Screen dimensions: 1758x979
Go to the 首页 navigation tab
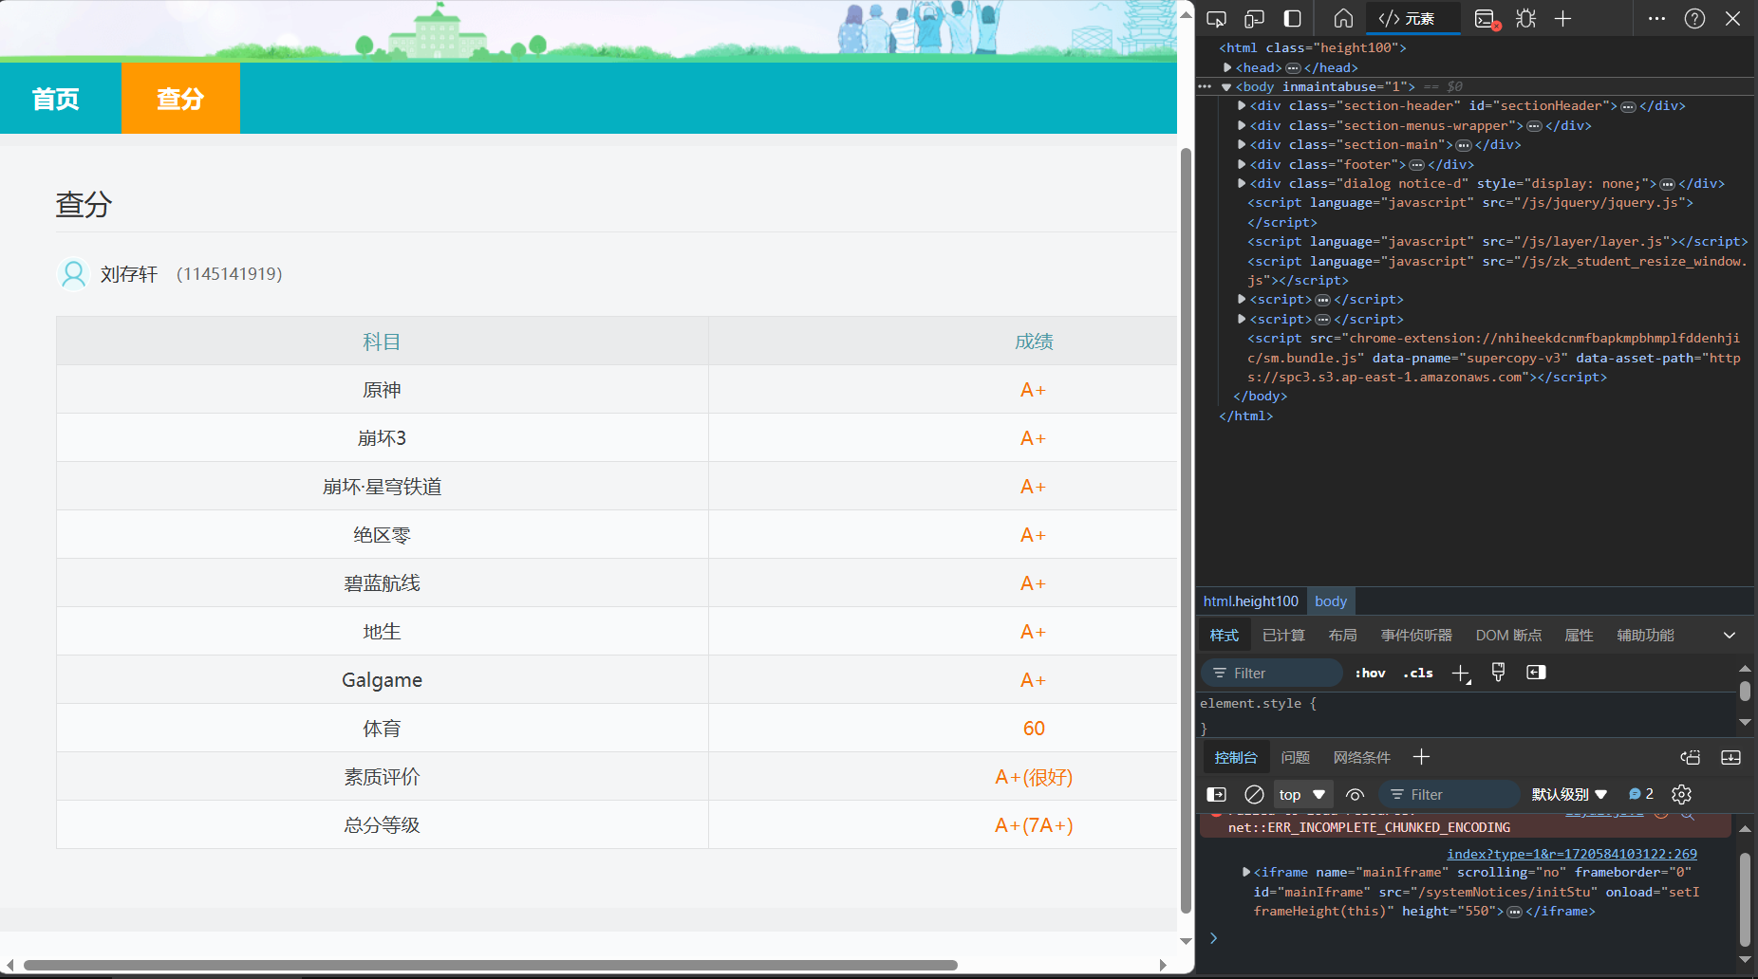(x=56, y=99)
